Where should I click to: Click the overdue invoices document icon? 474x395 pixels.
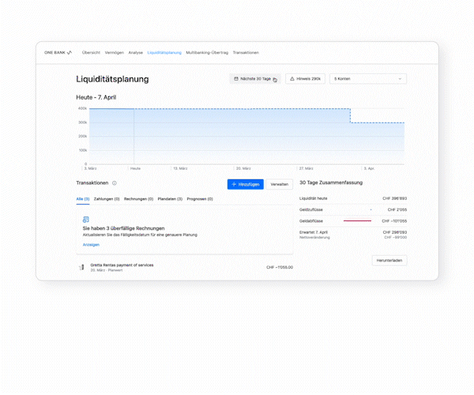tap(86, 220)
